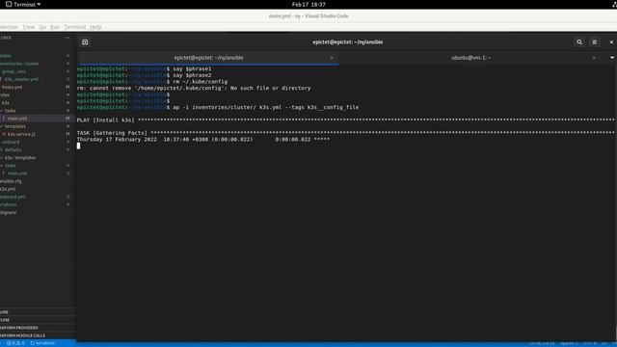The width and height of the screenshot is (617, 347).
Task: Open the Terminal menu in VS Code
Action: (x=75, y=27)
